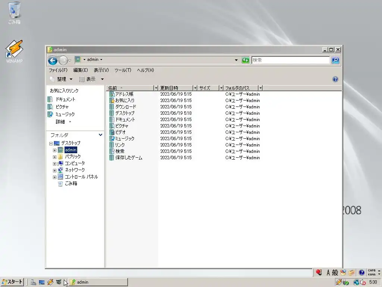This screenshot has height=287, width=382.
Task: Open the 整理 toolbar dropdown
Action: [61, 79]
